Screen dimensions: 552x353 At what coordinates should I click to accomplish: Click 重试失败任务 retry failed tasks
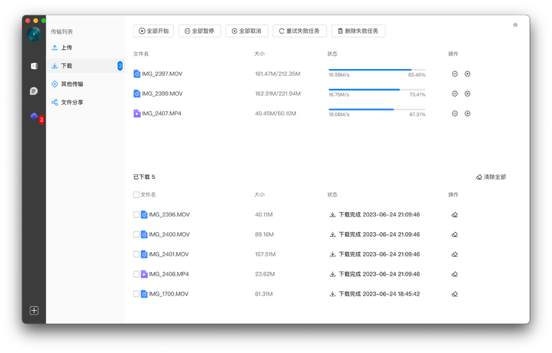point(299,31)
